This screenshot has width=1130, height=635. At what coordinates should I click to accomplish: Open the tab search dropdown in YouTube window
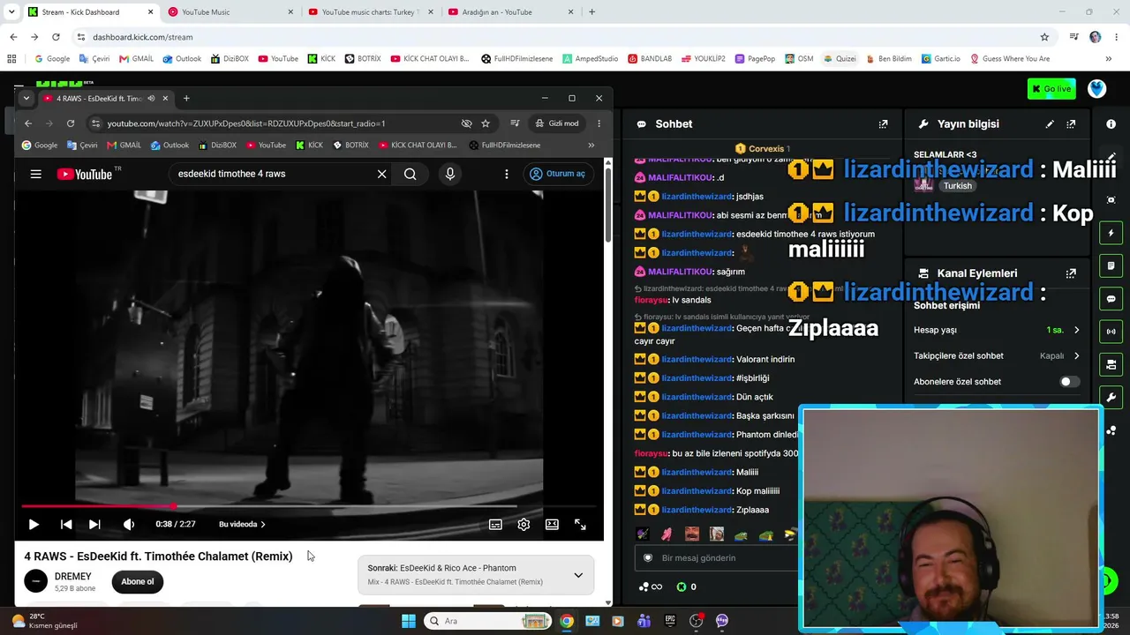click(x=26, y=98)
